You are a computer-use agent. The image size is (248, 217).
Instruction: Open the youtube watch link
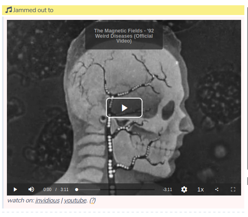pos(75,200)
